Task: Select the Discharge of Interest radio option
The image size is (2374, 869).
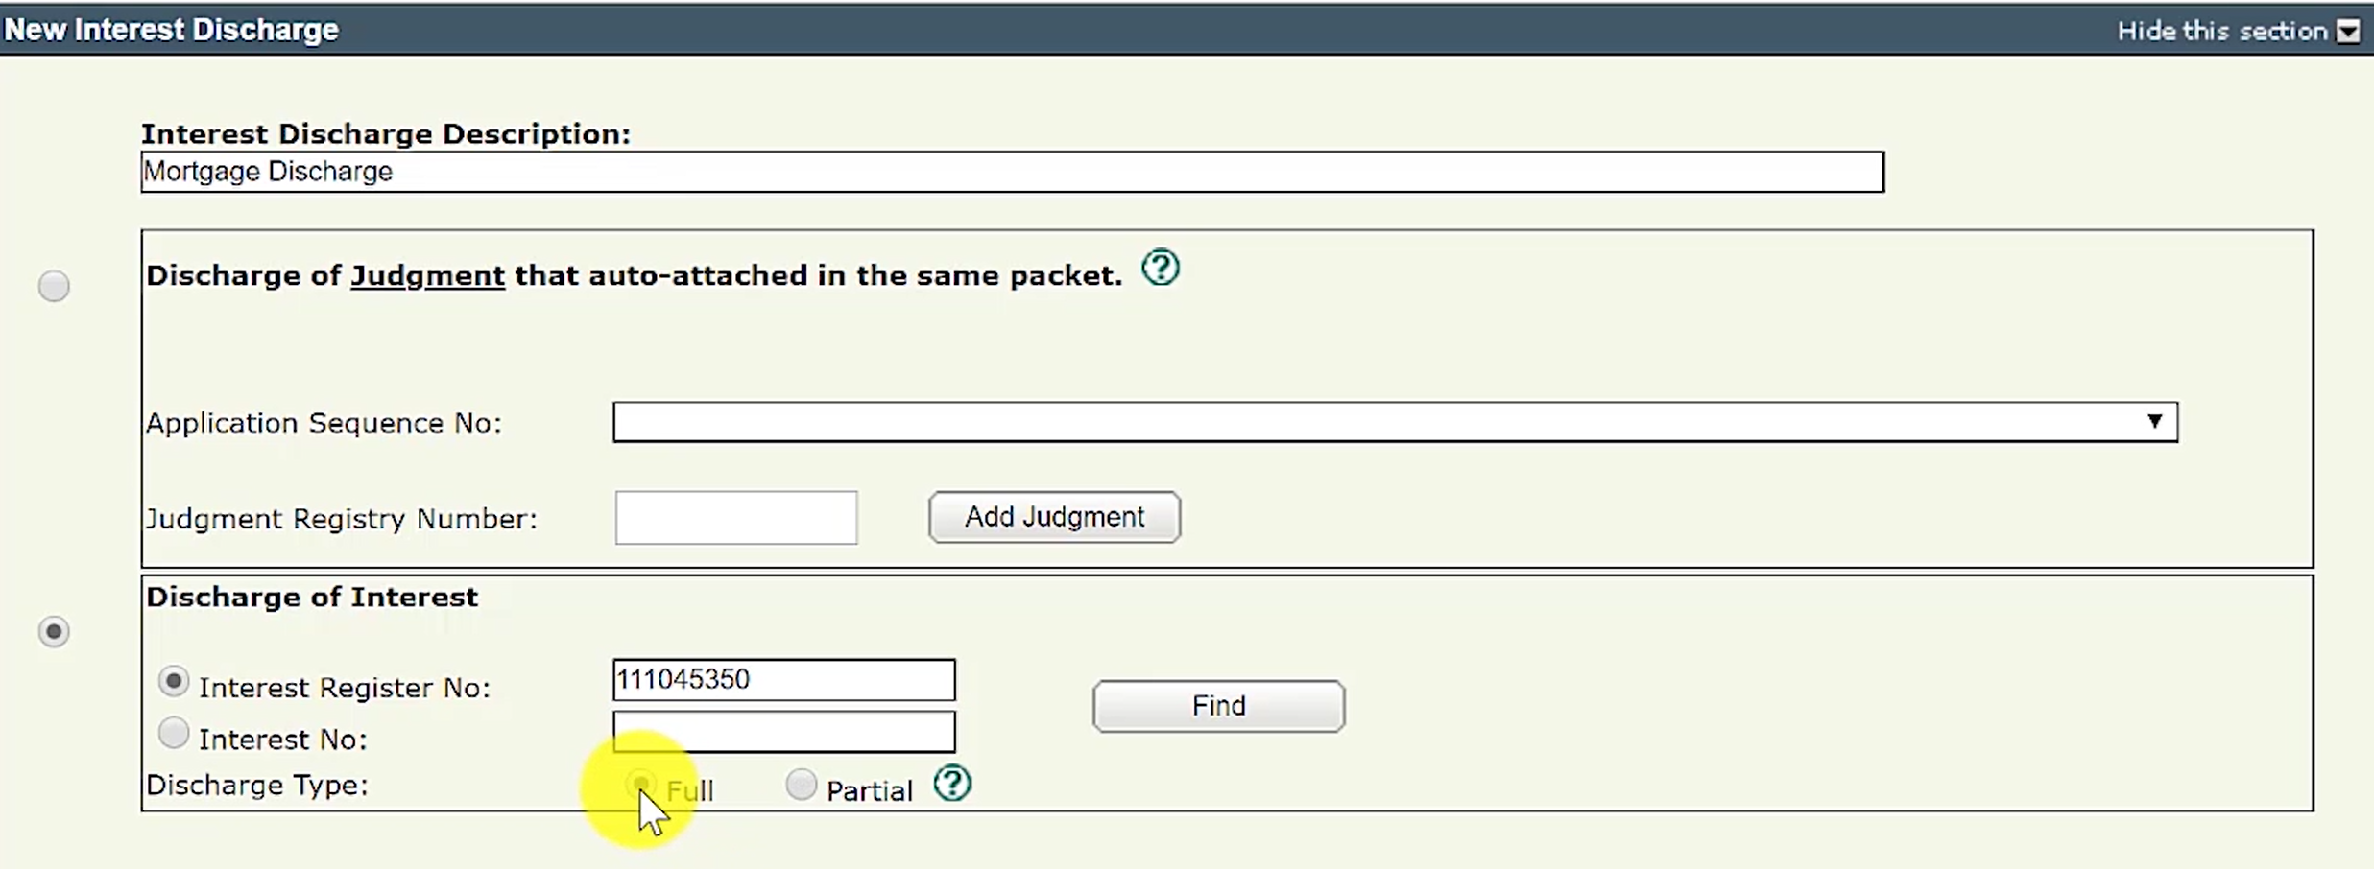Action: 54,631
